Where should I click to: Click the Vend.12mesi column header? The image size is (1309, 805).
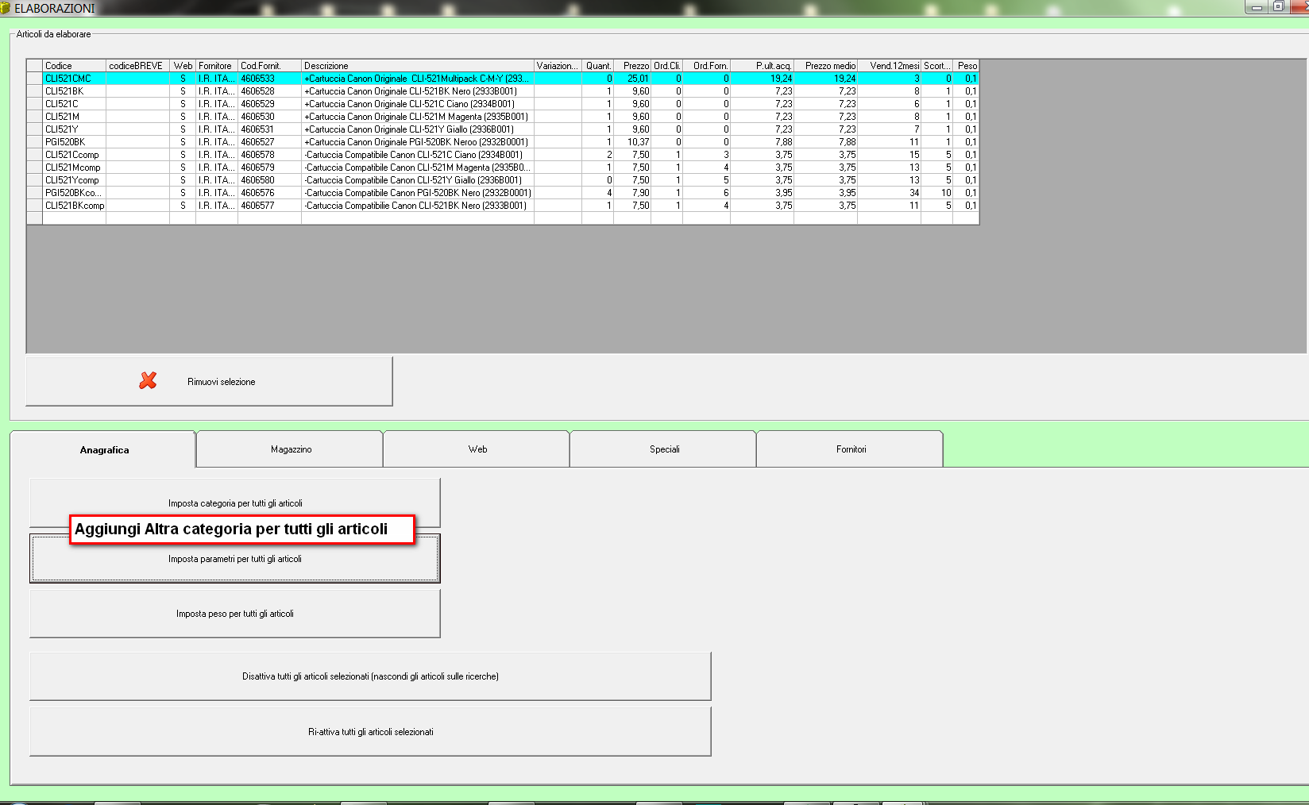tap(890, 66)
